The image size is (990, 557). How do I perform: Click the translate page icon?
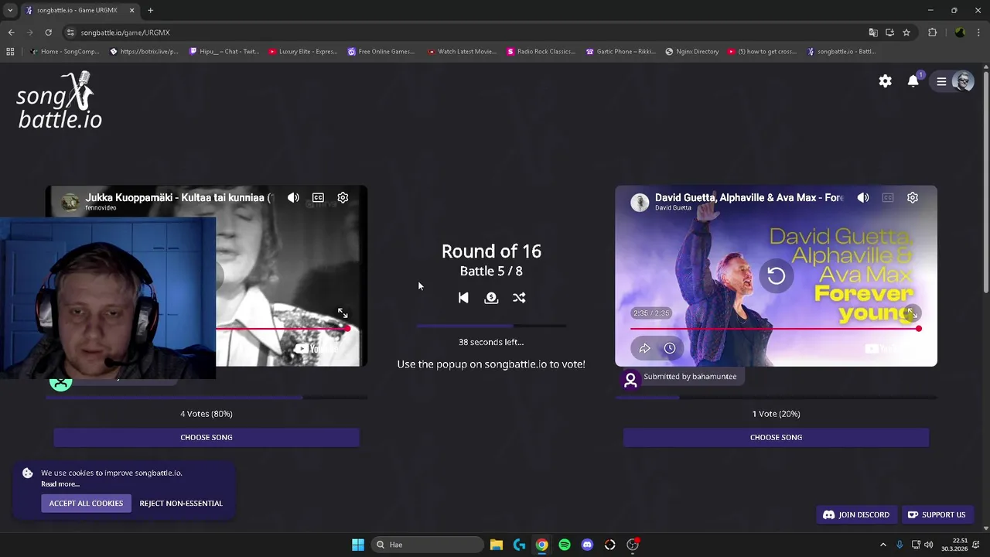tap(873, 32)
